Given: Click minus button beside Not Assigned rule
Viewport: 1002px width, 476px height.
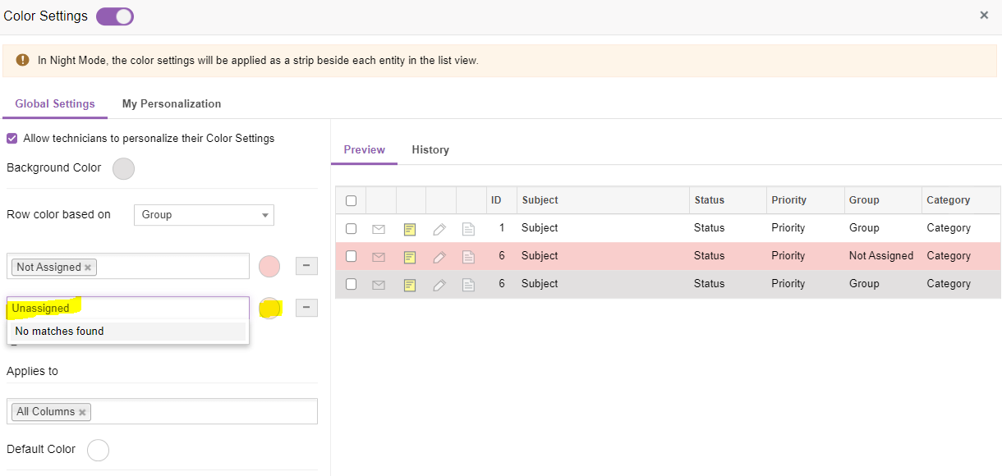Looking at the screenshot, I should [306, 266].
